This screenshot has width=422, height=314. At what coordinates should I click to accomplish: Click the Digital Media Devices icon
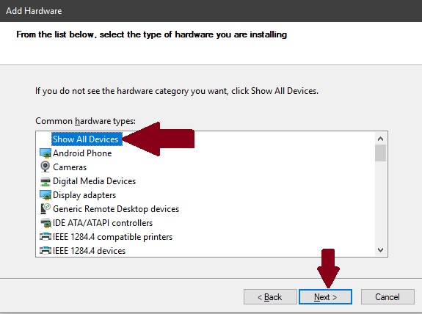[x=46, y=181]
